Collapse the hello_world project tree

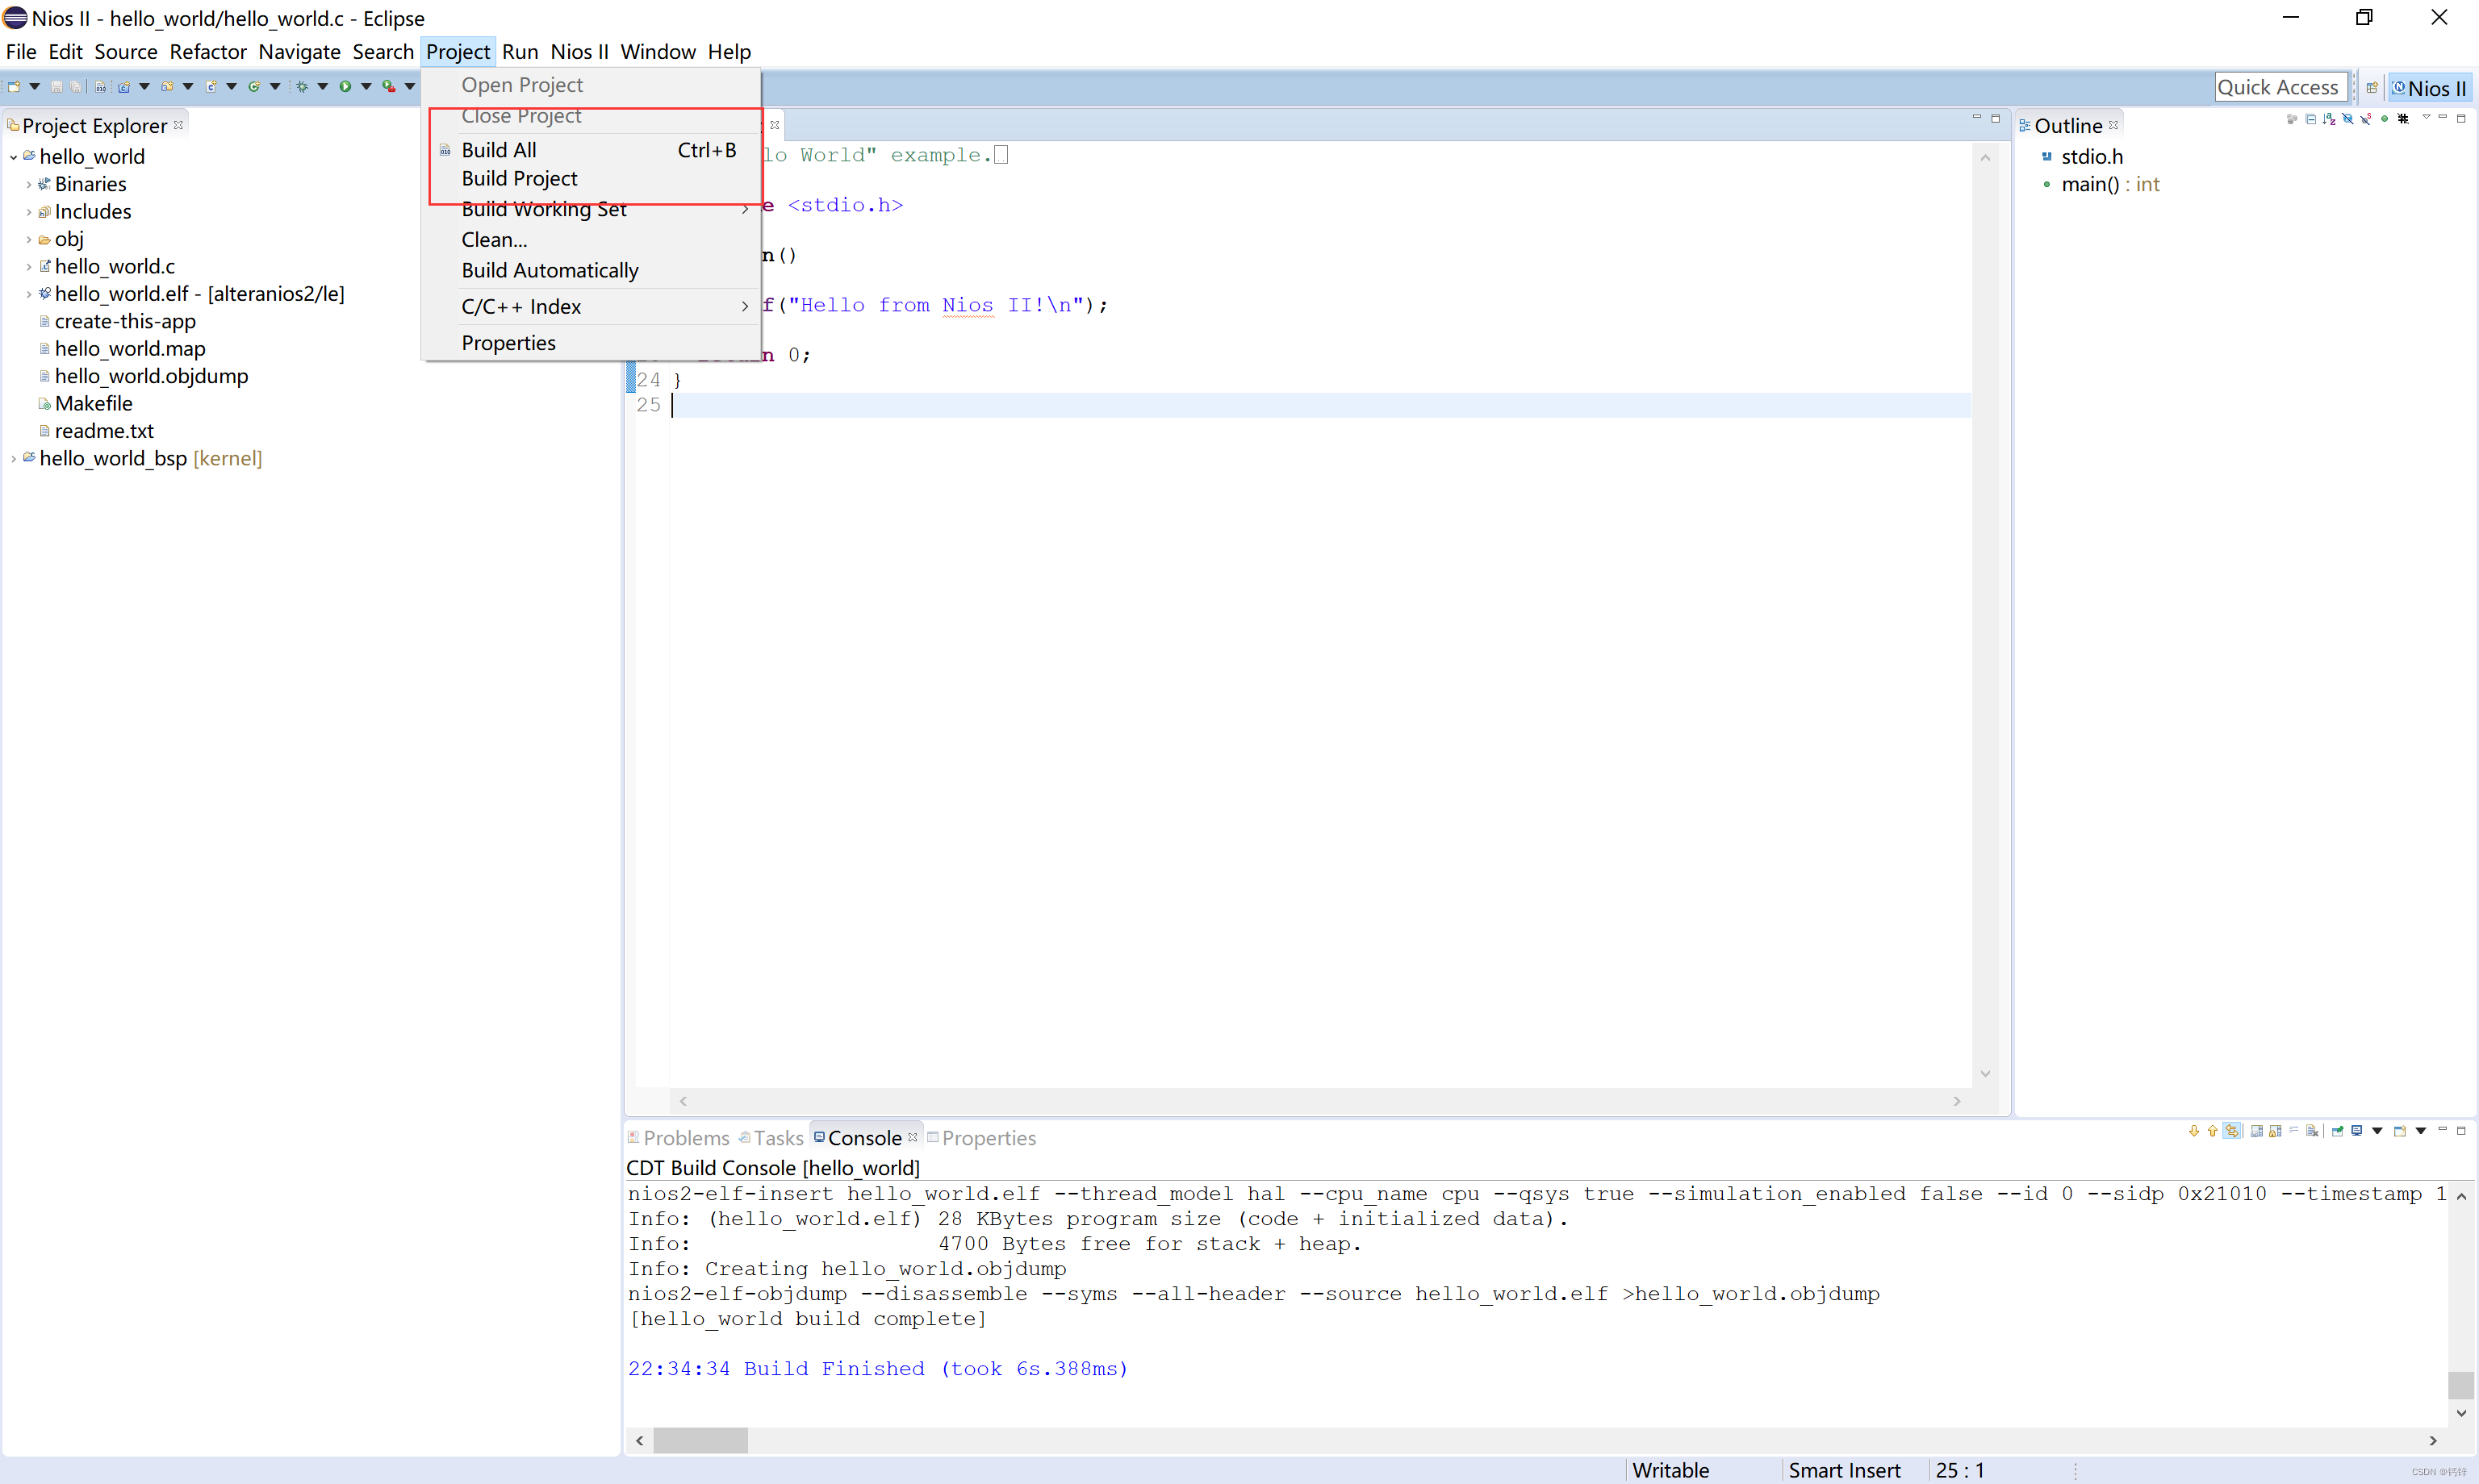click(x=13, y=157)
